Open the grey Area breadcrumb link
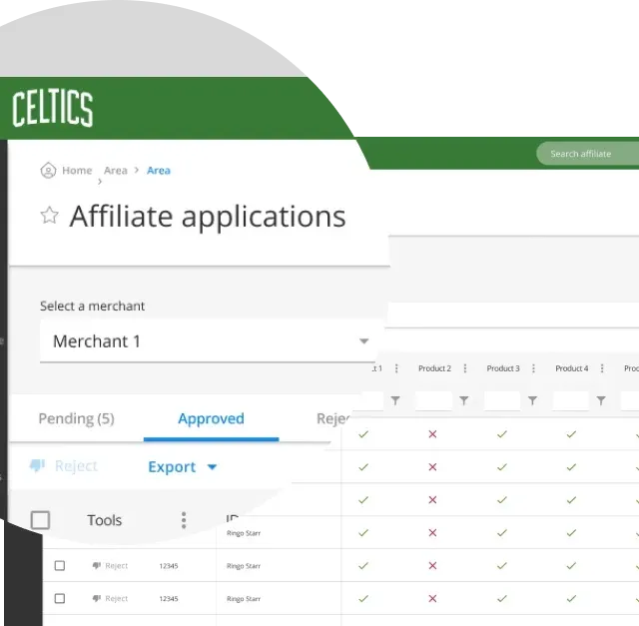The image size is (639, 626). click(x=116, y=171)
